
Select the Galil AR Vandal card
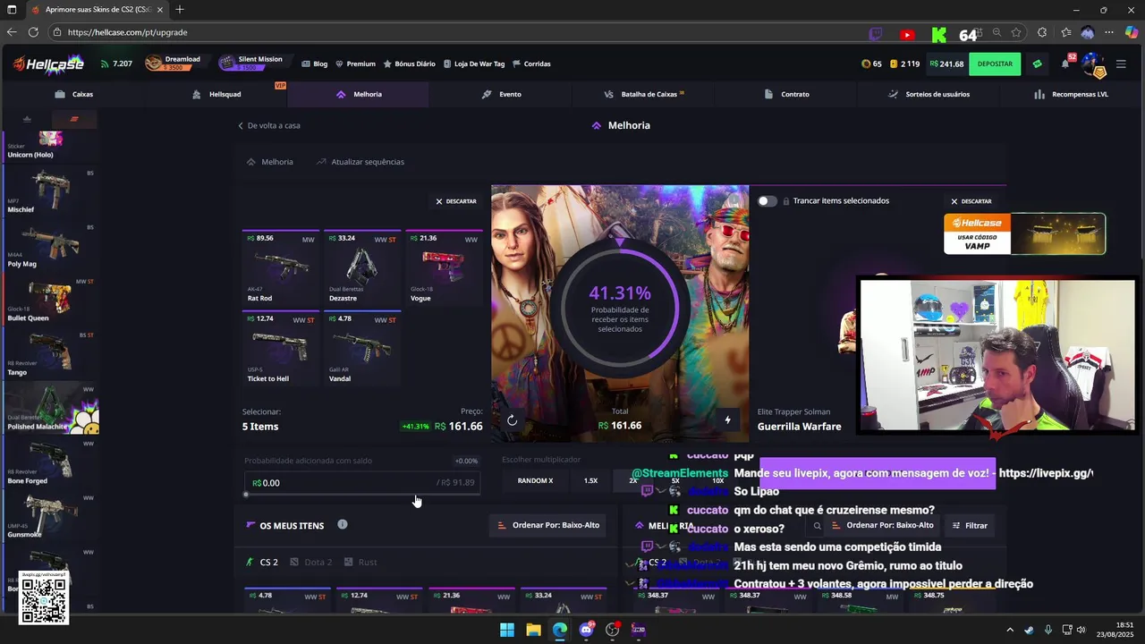pyautogui.click(x=361, y=349)
